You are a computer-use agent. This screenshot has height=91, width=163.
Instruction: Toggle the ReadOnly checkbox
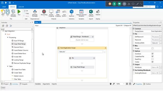tap(152, 59)
